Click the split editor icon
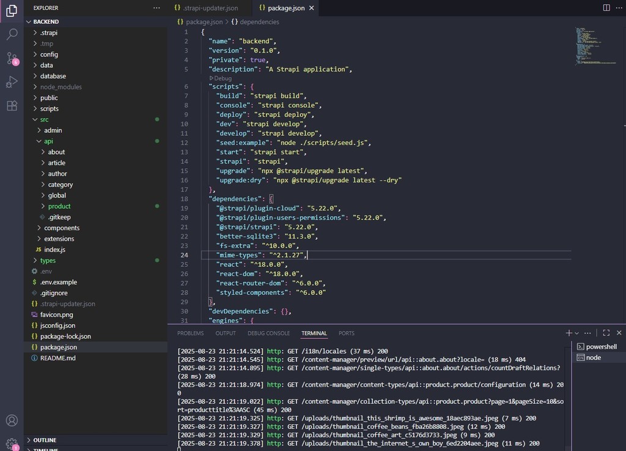The width and height of the screenshot is (626, 451). 606,8
